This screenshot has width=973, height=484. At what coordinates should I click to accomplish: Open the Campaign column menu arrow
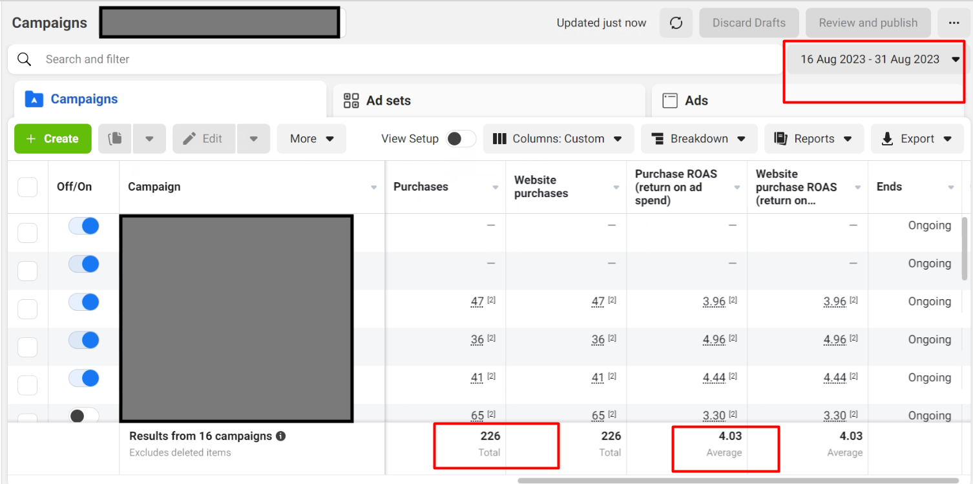[374, 187]
